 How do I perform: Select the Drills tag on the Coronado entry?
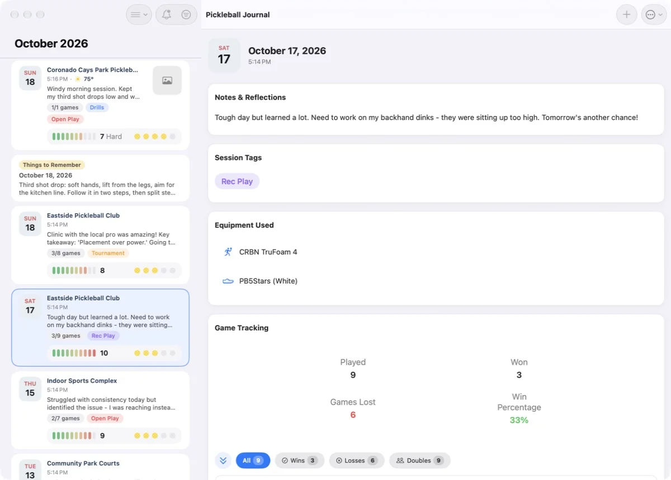tap(97, 108)
